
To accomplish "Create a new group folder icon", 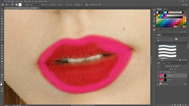I will click(180, 105).
